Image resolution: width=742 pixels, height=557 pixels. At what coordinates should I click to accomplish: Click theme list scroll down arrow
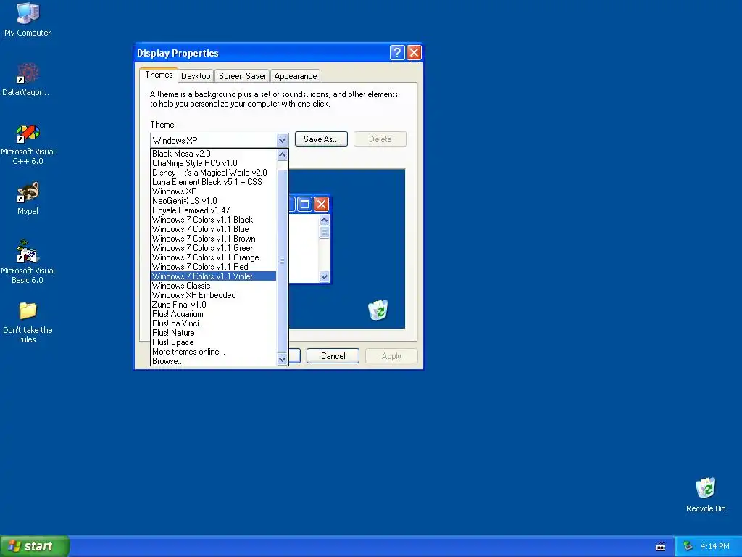(x=282, y=360)
